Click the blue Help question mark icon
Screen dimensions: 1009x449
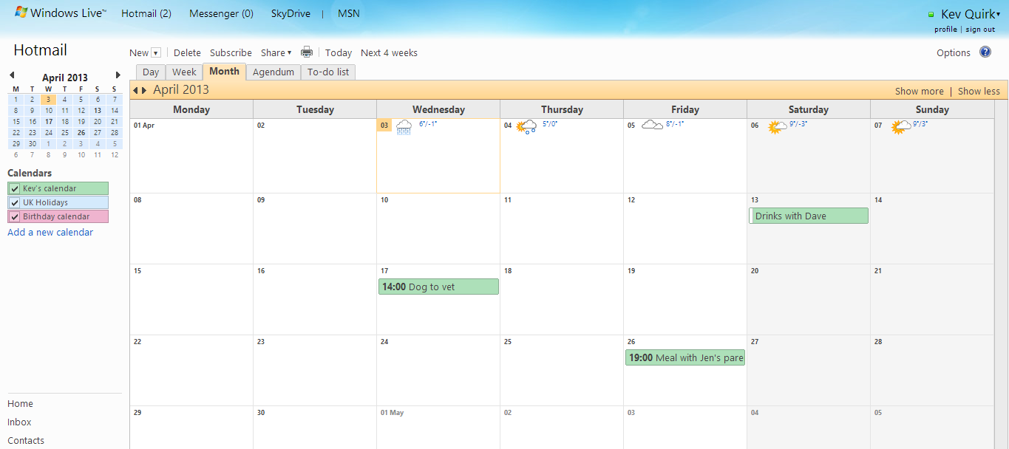[985, 52]
